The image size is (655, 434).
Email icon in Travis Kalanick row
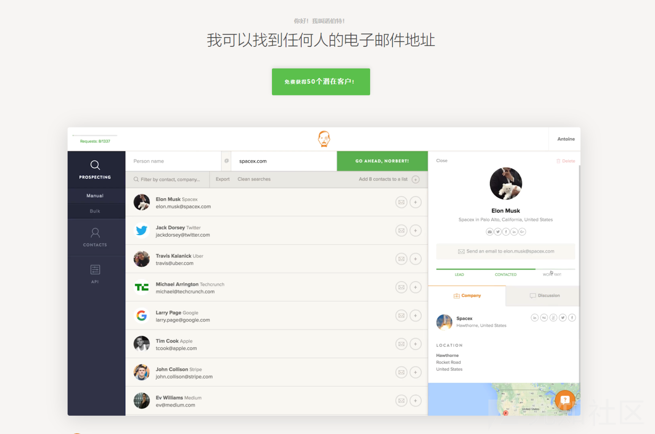point(401,259)
